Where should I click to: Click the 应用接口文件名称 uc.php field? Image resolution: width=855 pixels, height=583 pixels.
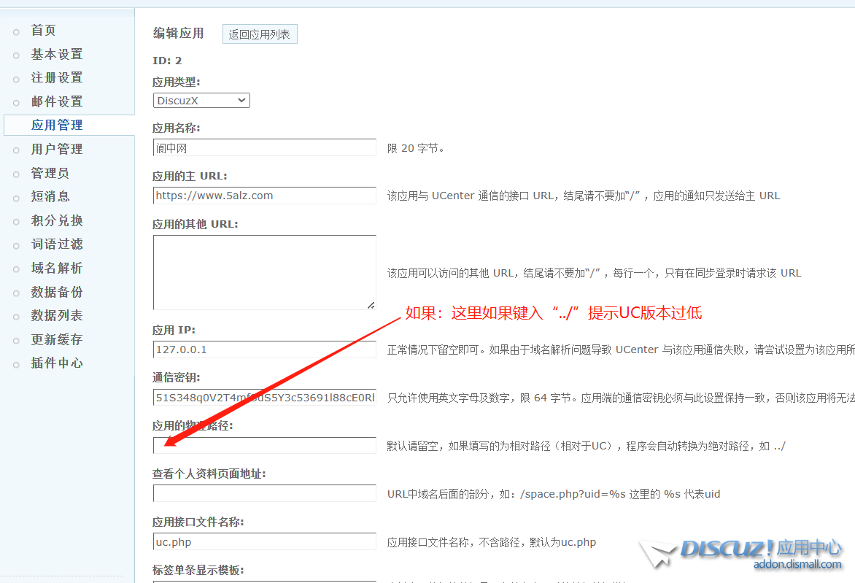[264, 542]
